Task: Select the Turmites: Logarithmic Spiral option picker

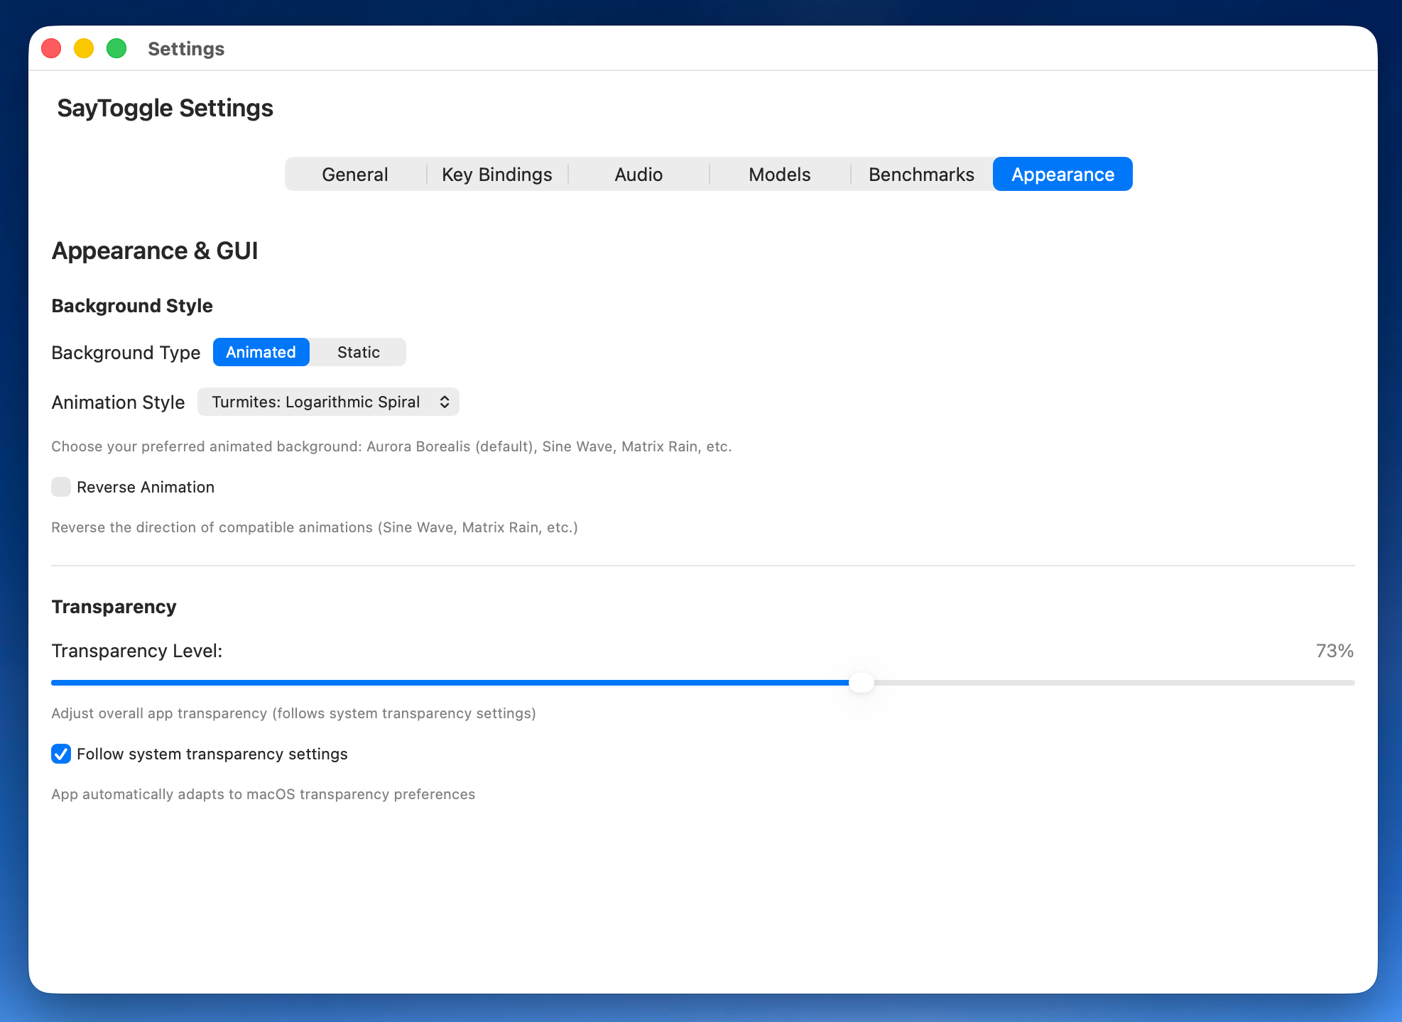Action: click(x=328, y=402)
